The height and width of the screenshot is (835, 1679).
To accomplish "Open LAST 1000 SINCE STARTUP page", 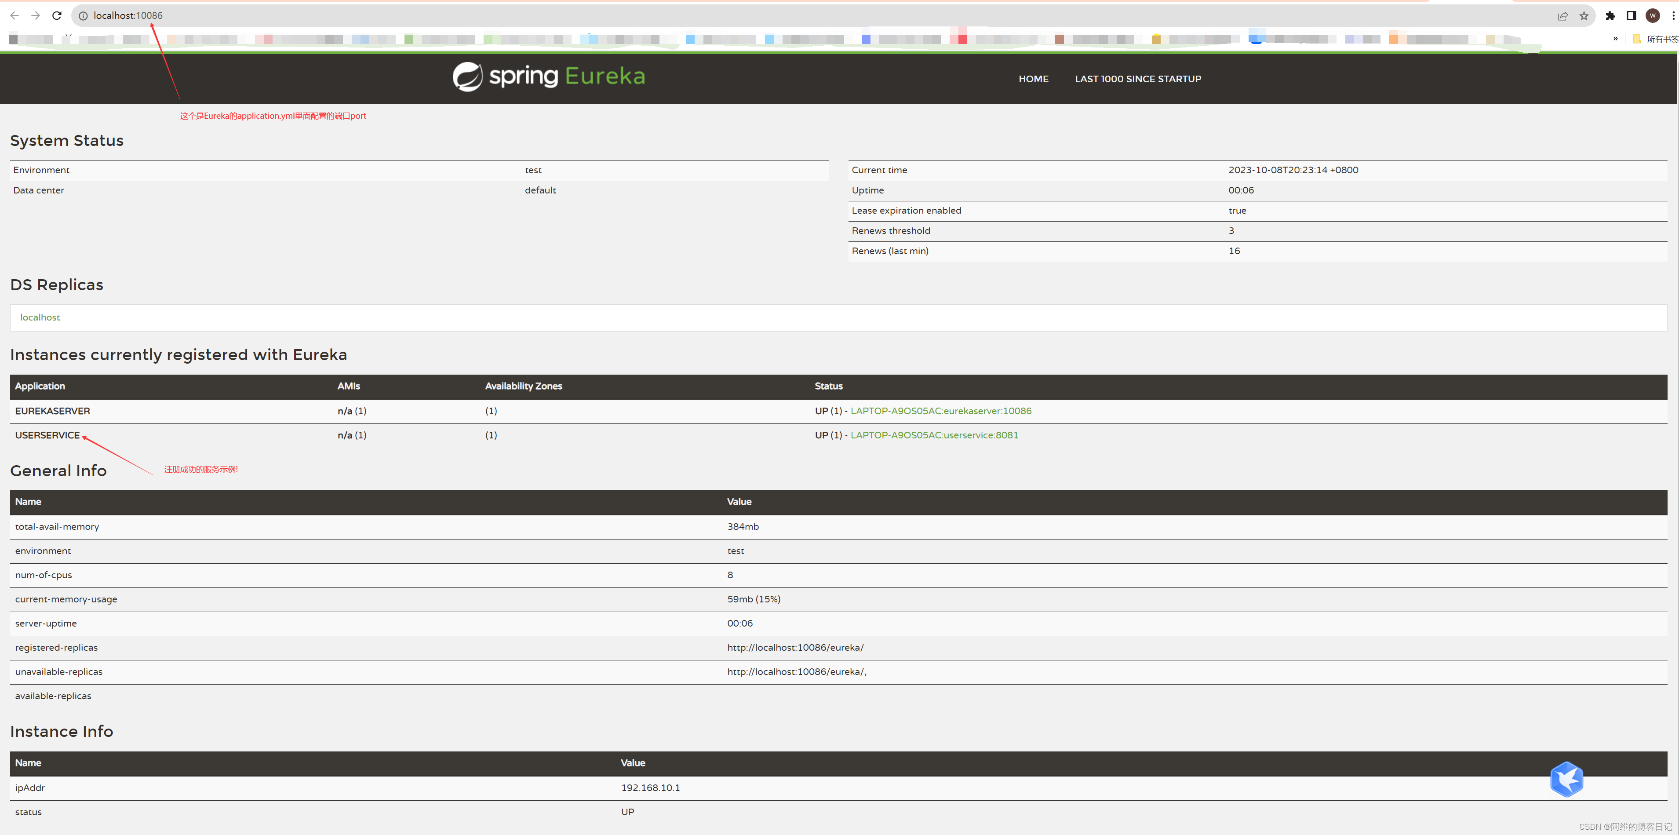I will tap(1137, 79).
